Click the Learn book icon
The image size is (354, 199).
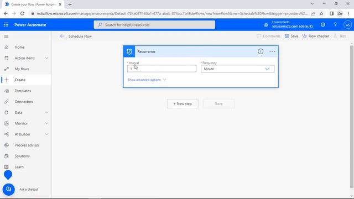(7, 167)
